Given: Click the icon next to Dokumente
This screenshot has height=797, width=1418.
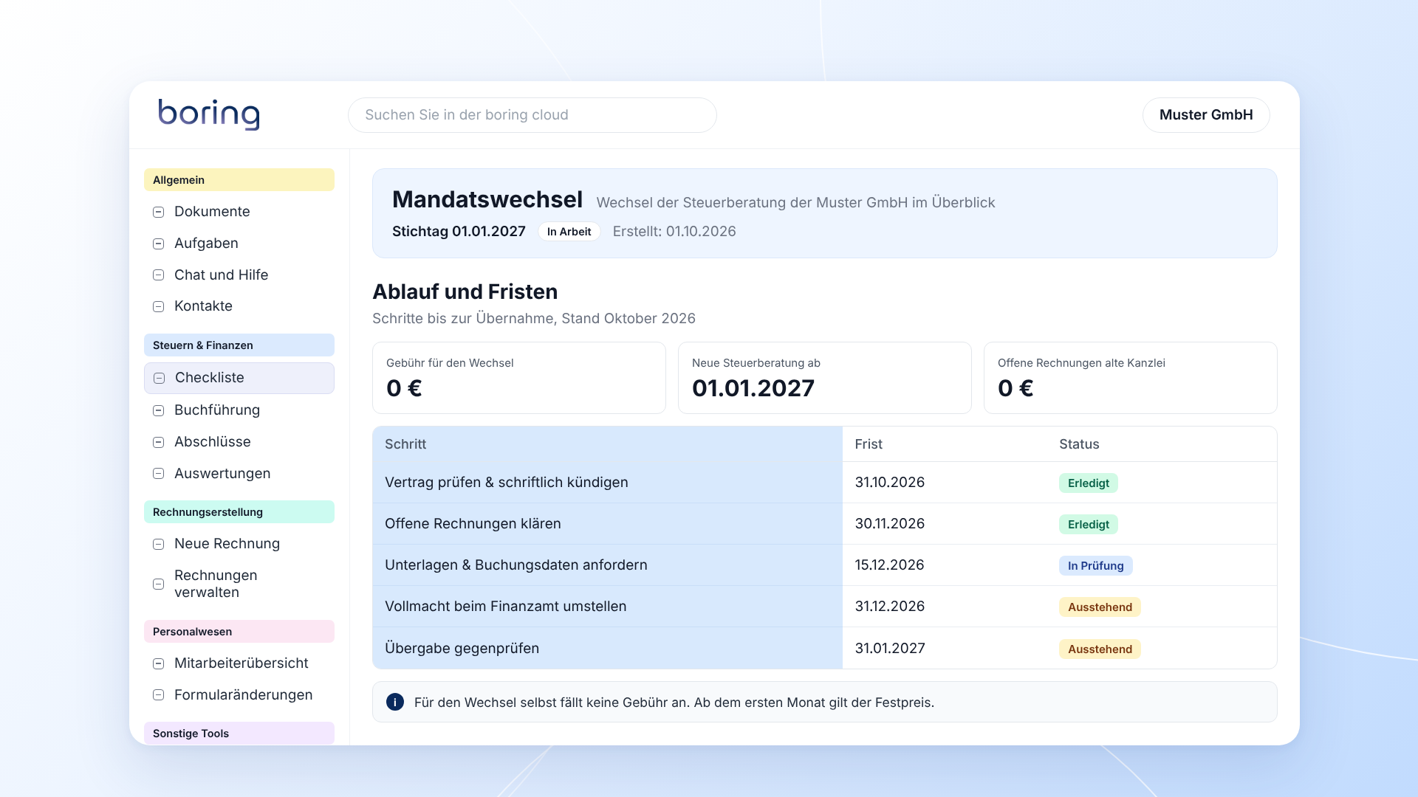Looking at the screenshot, I should (x=158, y=212).
